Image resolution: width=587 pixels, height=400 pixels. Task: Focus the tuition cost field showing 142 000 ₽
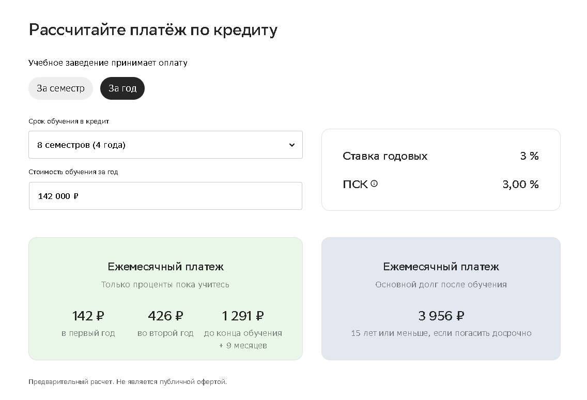pos(165,196)
